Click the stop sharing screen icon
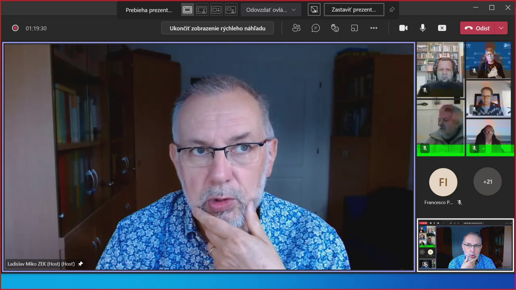Screen dimensions: 516x290 point(442,28)
